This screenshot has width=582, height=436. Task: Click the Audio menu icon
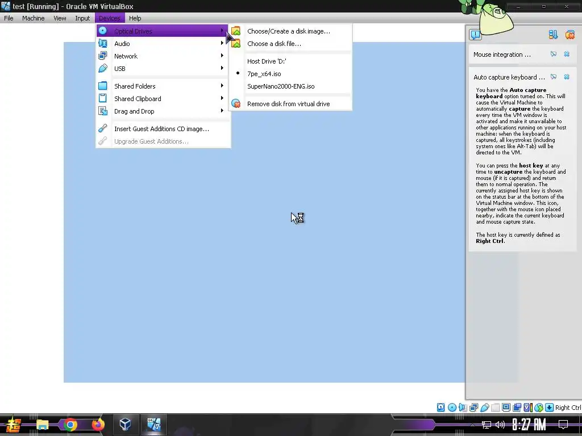click(x=103, y=43)
